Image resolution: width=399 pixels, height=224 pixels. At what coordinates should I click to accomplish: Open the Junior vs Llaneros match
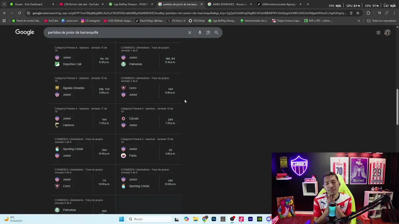click(x=82, y=119)
